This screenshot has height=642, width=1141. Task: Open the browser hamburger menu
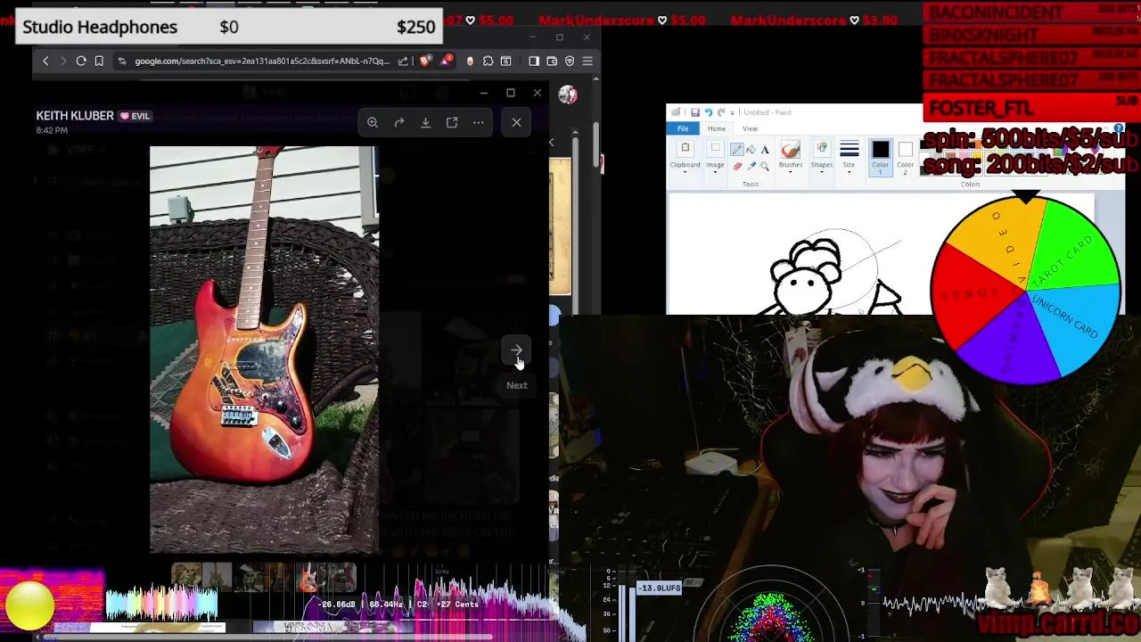tap(587, 61)
